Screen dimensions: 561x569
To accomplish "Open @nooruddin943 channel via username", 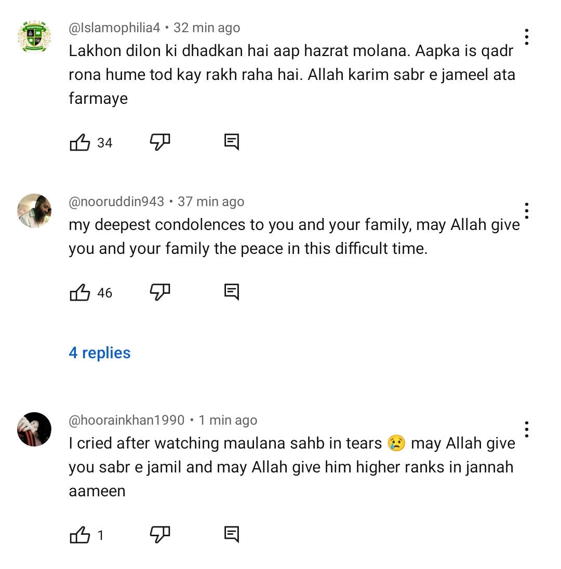I will pyautogui.click(x=116, y=201).
